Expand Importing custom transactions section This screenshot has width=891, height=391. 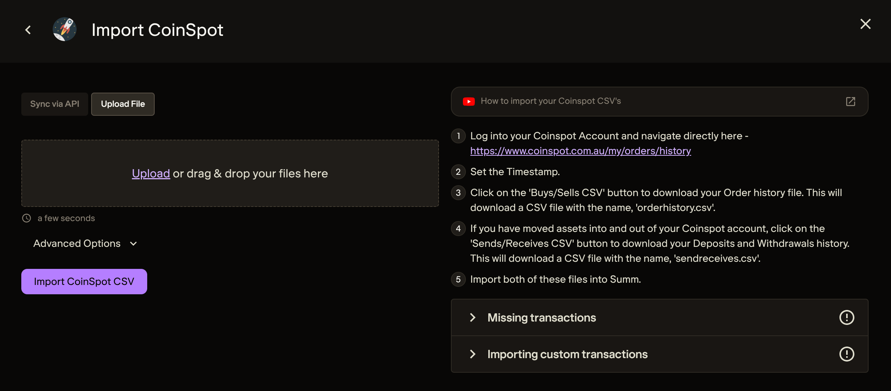(x=659, y=354)
